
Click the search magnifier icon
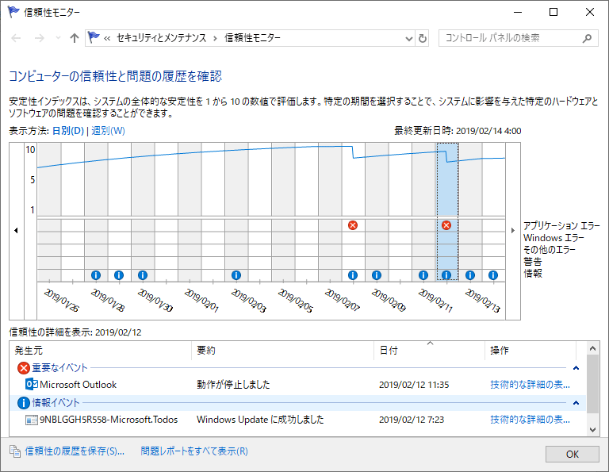coord(587,38)
